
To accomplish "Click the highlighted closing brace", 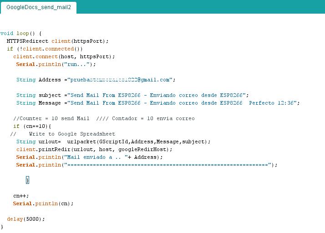I will [27, 180].
